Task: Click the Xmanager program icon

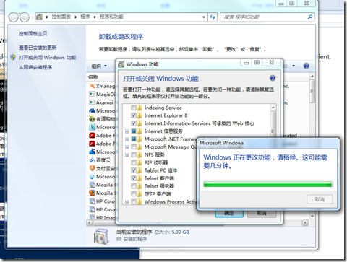Action: coord(92,86)
